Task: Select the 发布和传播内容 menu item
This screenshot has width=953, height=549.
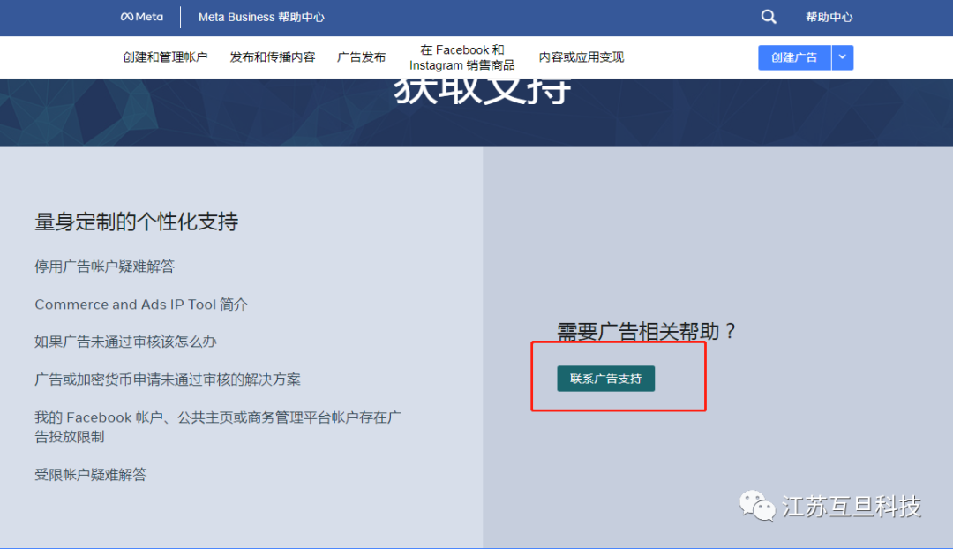Action: tap(272, 57)
